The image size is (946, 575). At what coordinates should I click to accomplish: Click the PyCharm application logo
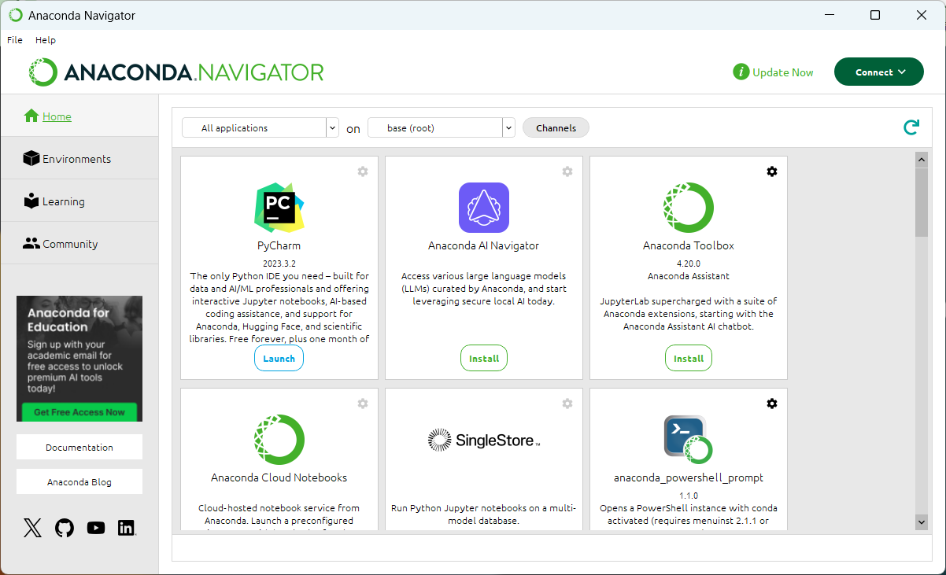pos(279,208)
